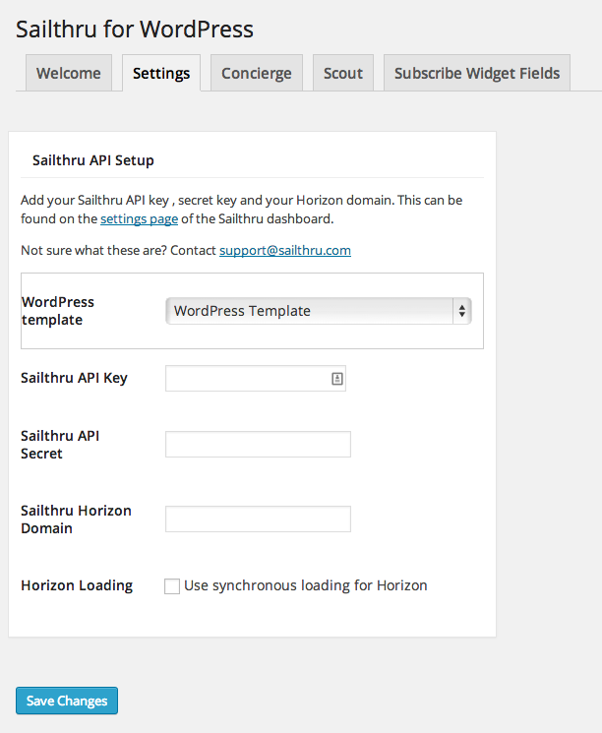The width and height of the screenshot is (602, 733).
Task: Focus the Sailthru Horizon Domain input
Action: (258, 519)
